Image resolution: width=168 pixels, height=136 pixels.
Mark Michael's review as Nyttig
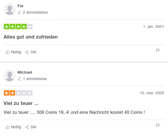tap(13, 127)
